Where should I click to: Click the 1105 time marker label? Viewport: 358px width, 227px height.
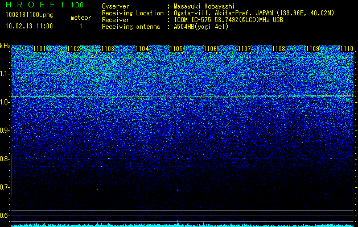tap(176, 49)
